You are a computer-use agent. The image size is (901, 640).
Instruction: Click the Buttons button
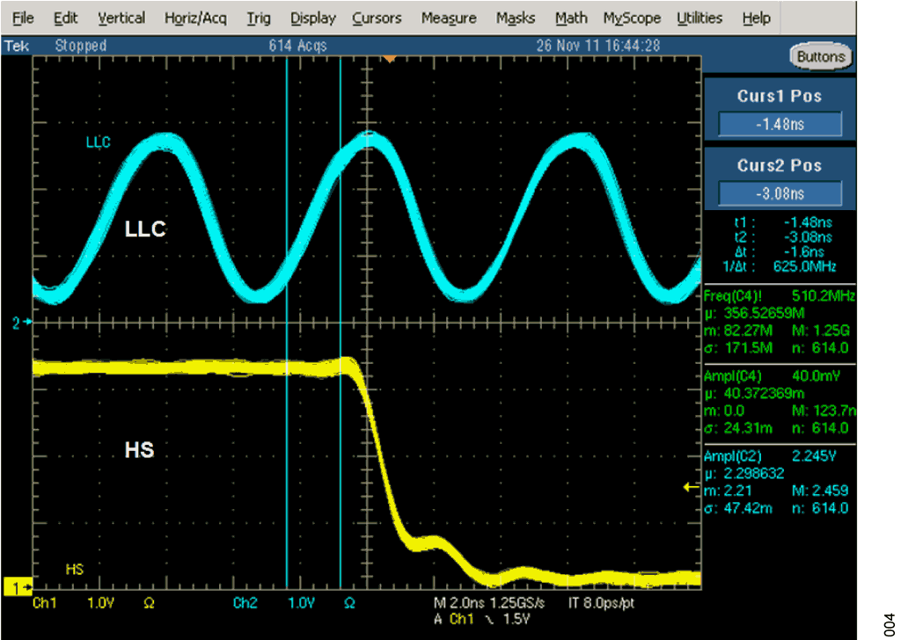820,57
